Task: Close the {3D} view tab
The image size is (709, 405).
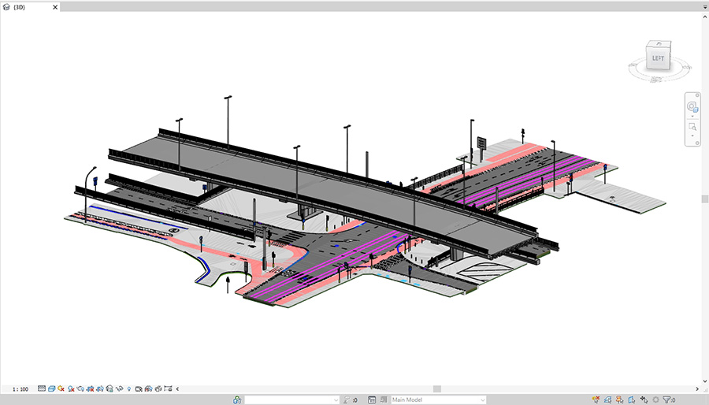Action: click(55, 7)
